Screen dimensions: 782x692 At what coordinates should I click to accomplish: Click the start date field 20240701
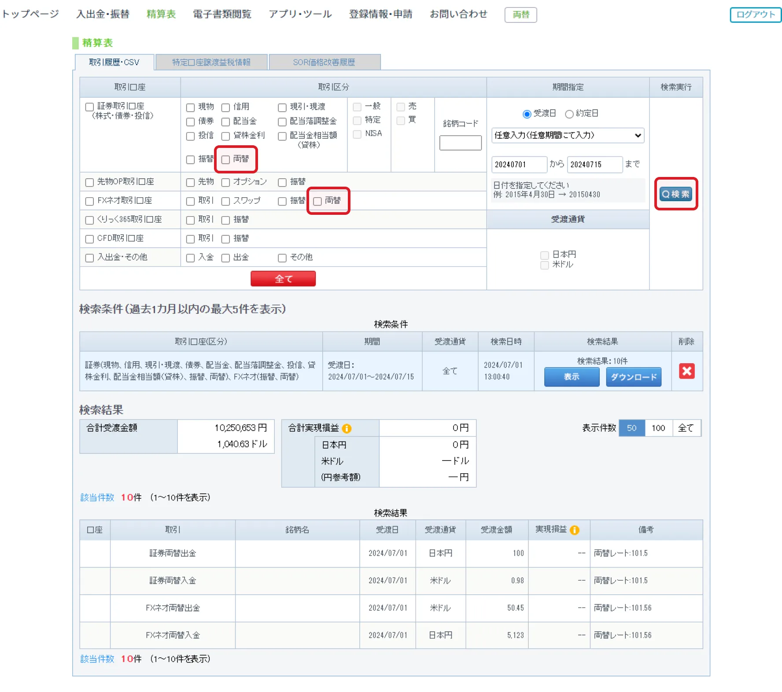coord(519,165)
